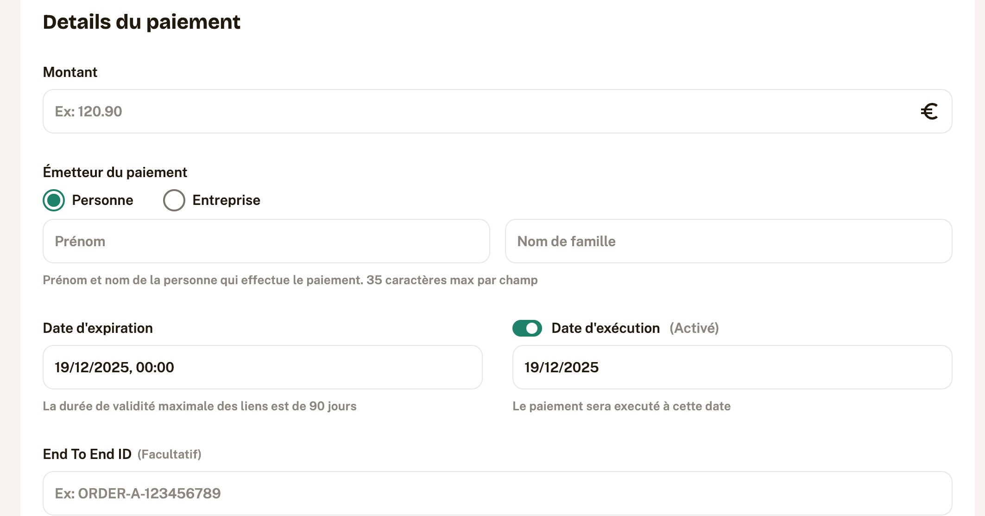Click into the Prénom text field
Image resolution: width=985 pixels, height=516 pixels.
pyautogui.click(x=266, y=242)
